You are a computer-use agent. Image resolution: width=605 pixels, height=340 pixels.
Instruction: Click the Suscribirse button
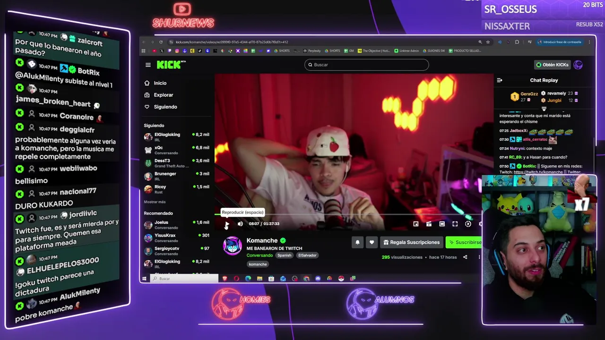464,242
